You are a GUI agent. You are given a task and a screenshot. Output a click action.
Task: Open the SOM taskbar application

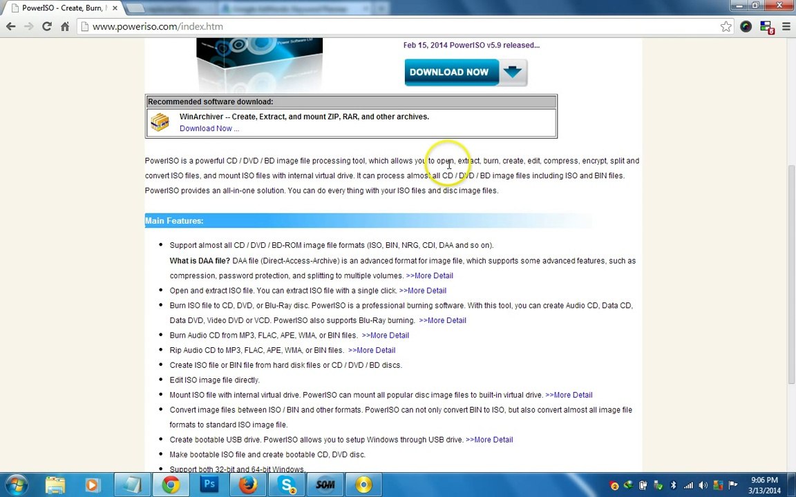click(325, 485)
